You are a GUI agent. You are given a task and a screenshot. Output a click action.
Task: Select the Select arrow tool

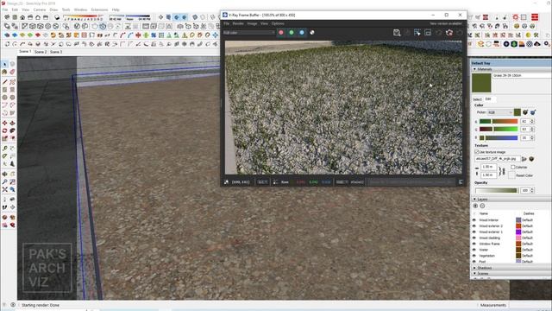pyautogui.click(x=4, y=64)
